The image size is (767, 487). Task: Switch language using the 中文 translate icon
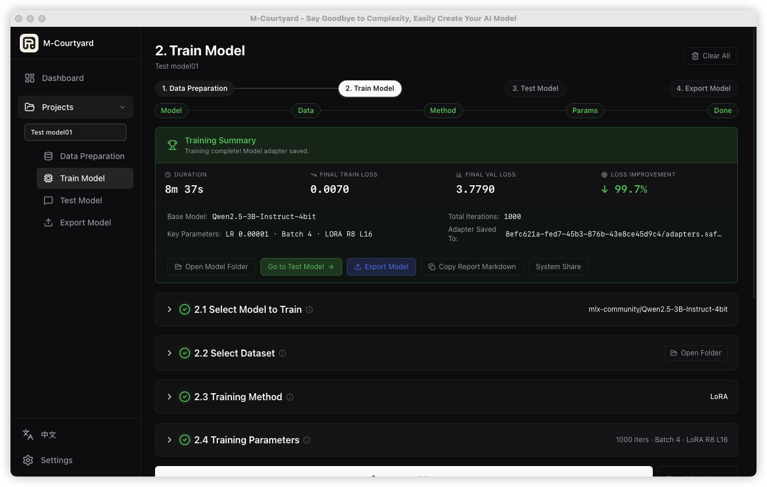click(x=27, y=435)
